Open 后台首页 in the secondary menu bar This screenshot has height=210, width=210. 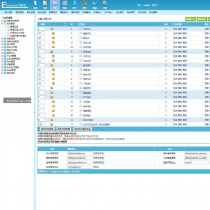(x=120, y=12)
